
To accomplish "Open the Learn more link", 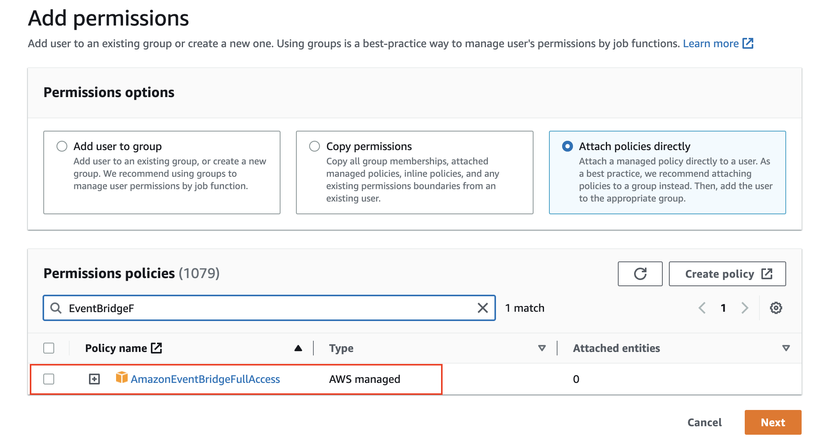I will click(x=711, y=43).
